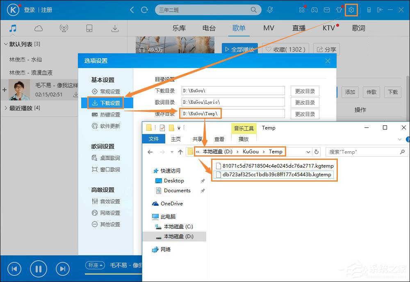Screen dimensions: 410x282
Task: Open the downloads sidebar icon
Action: click(x=115, y=28)
